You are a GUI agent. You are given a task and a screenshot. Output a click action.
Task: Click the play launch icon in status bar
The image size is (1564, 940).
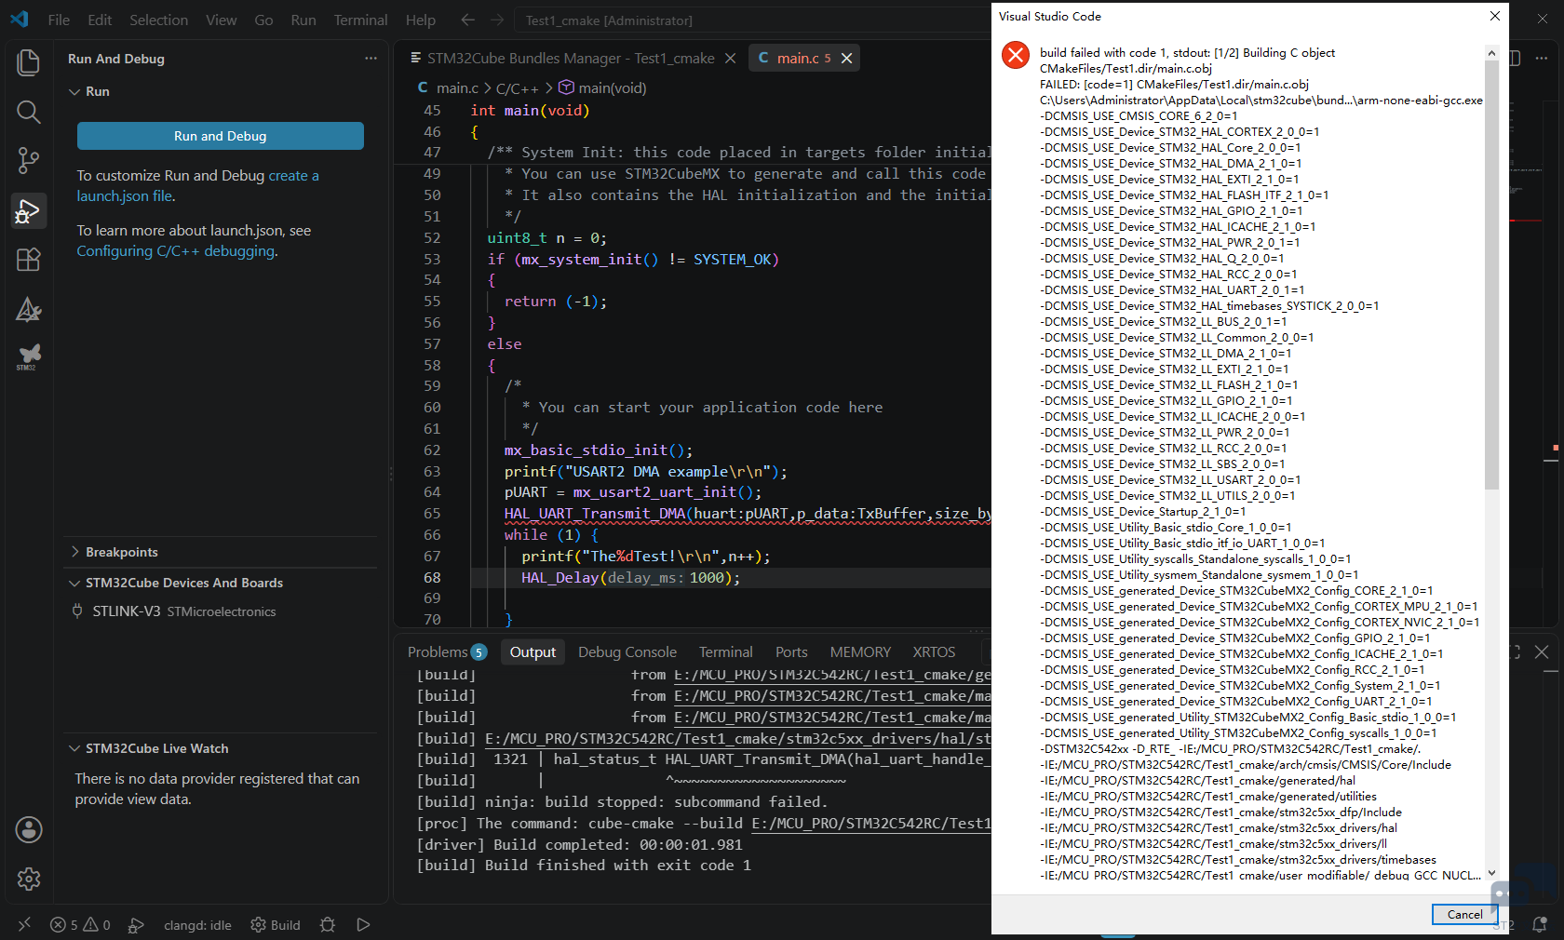(363, 924)
